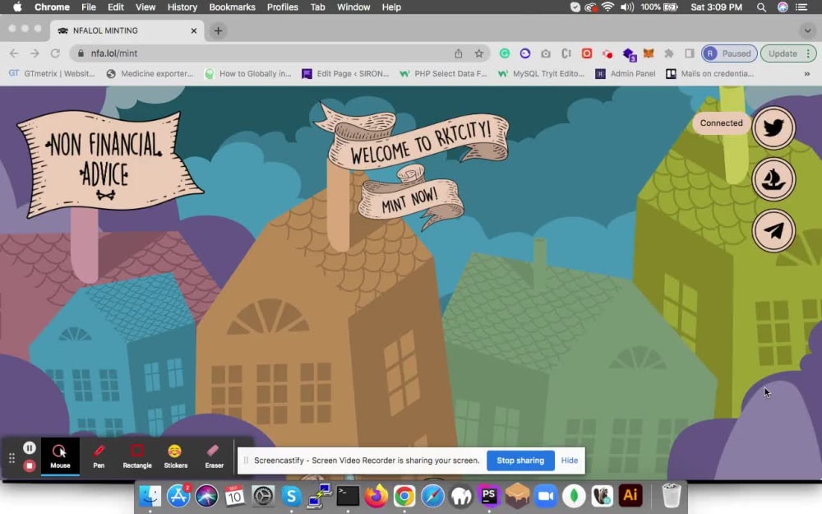Click the camera screenshot extension icon
Image resolution: width=822 pixels, height=514 pixels.
(546, 53)
